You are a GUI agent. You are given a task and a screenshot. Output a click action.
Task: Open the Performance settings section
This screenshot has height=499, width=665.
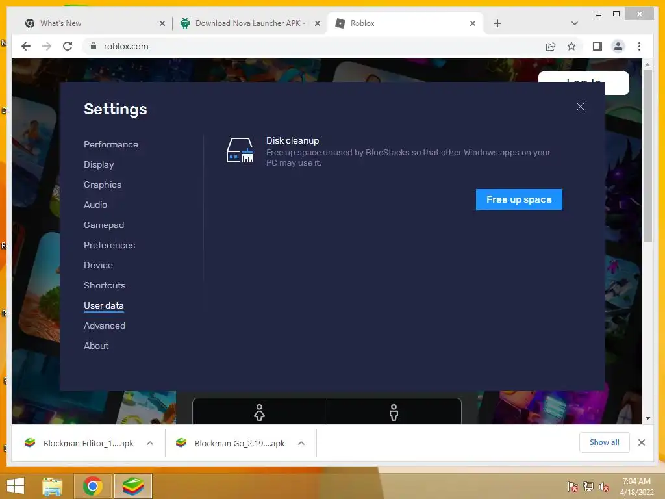110,144
